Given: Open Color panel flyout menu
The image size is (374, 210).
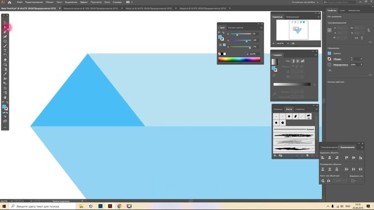Looking at the screenshot, I should (x=261, y=27).
